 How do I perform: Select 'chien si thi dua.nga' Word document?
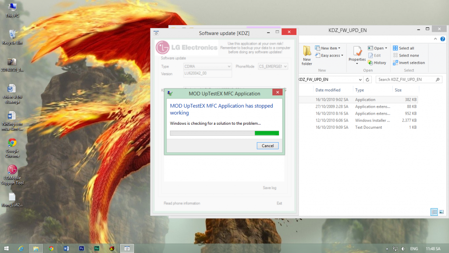pos(12,94)
